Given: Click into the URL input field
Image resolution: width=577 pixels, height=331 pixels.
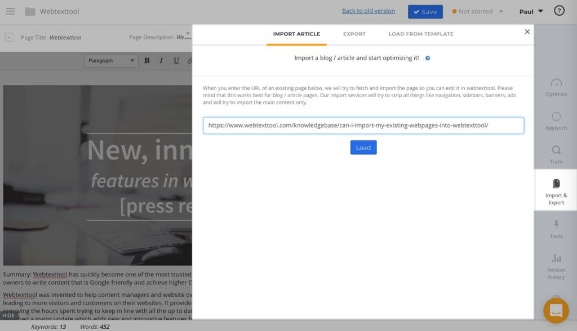Looking at the screenshot, I should pos(363,125).
